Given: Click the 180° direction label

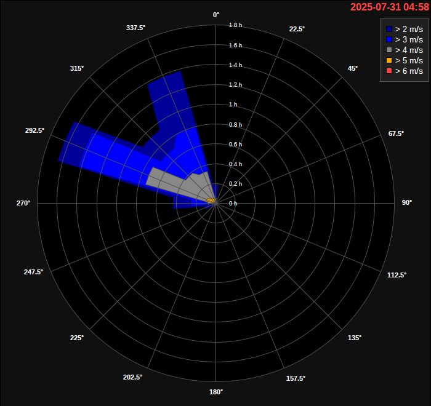Looking at the screenshot, I should tap(216, 392).
